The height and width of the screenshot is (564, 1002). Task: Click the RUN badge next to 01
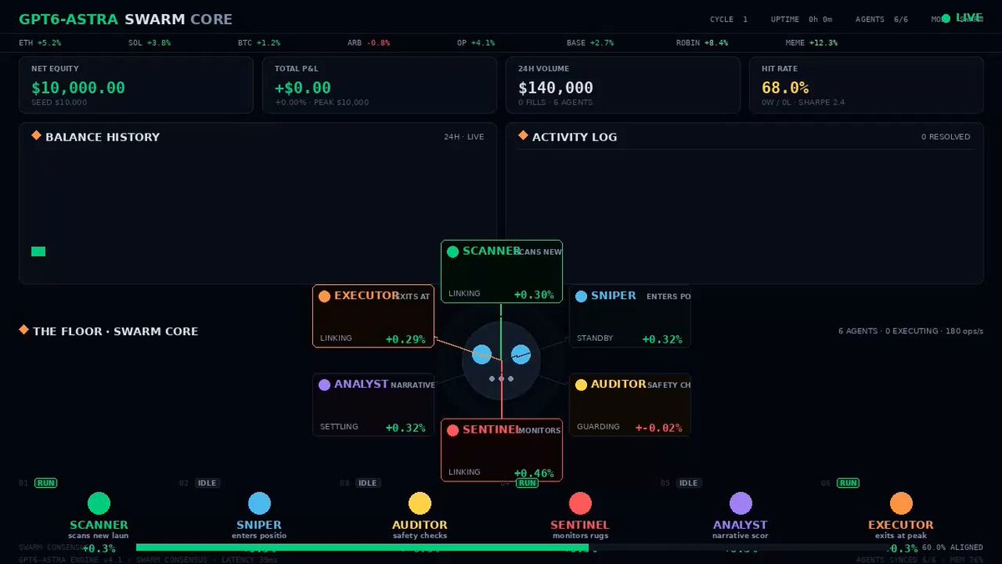coord(46,483)
